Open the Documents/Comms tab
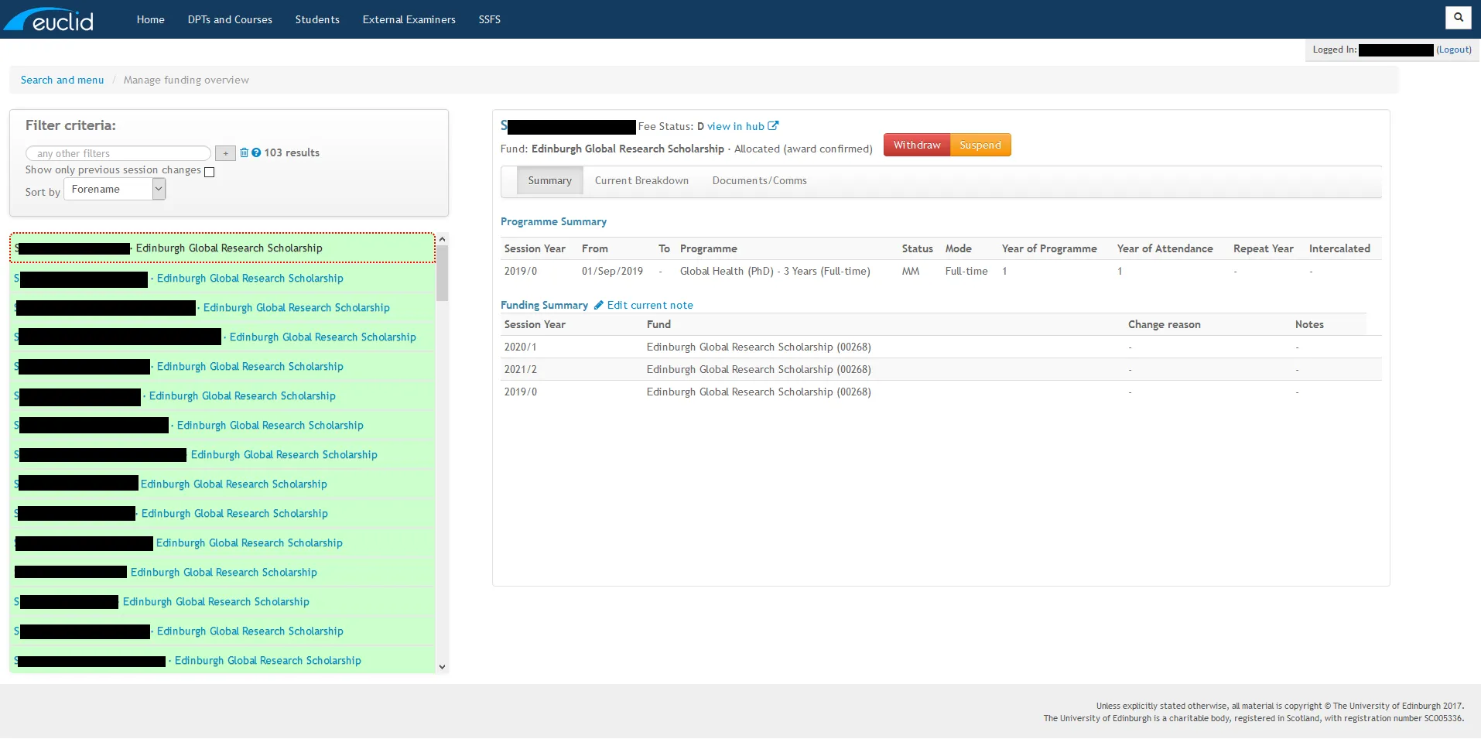This screenshot has width=1481, height=739. pyautogui.click(x=759, y=180)
